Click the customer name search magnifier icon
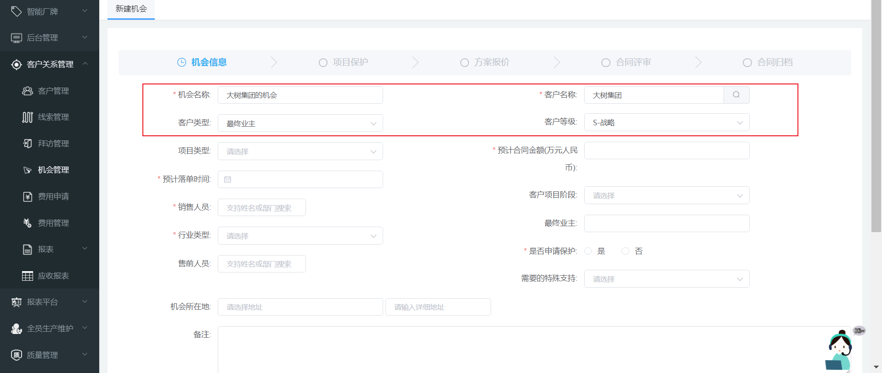The image size is (882, 373). coord(736,95)
